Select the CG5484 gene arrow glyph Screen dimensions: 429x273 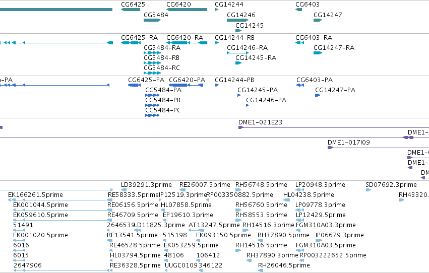point(152,20)
